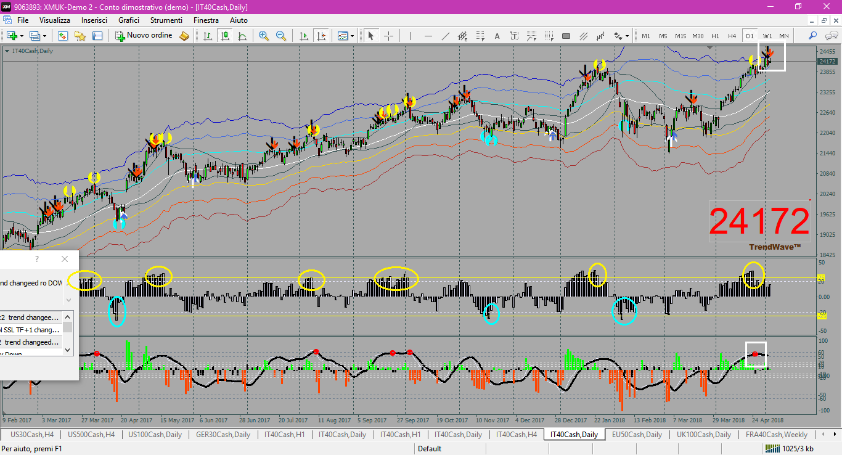Set timeframe to D1

pyautogui.click(x=749, y=36)
